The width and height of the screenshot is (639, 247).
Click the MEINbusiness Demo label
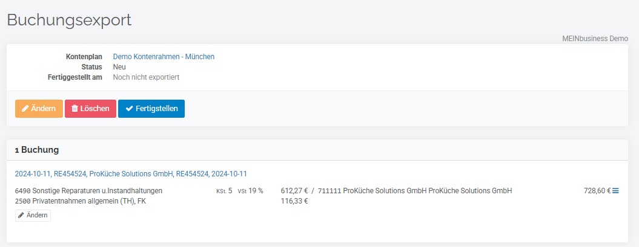point(595,39)
